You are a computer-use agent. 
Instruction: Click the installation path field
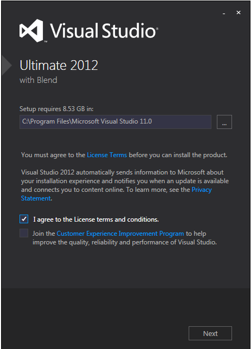click(x=115, y=122)
